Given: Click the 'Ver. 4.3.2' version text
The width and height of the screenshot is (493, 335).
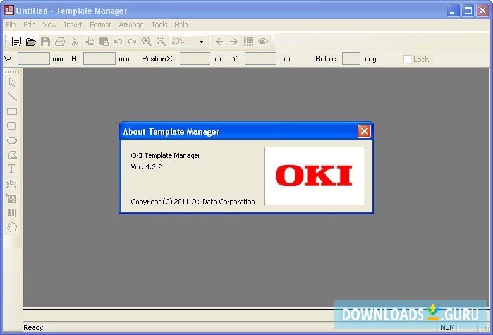Looking at the screenshot, I should tap(147, 167).
